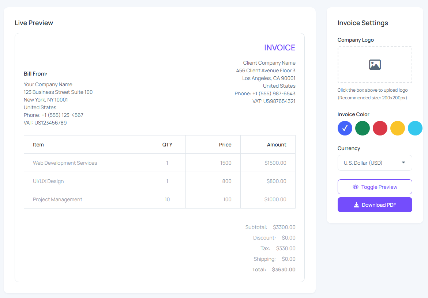Click Toggle Preview button

point(375,187)
